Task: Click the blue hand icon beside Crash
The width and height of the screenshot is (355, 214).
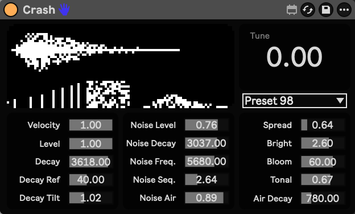Action: (64, 10)
